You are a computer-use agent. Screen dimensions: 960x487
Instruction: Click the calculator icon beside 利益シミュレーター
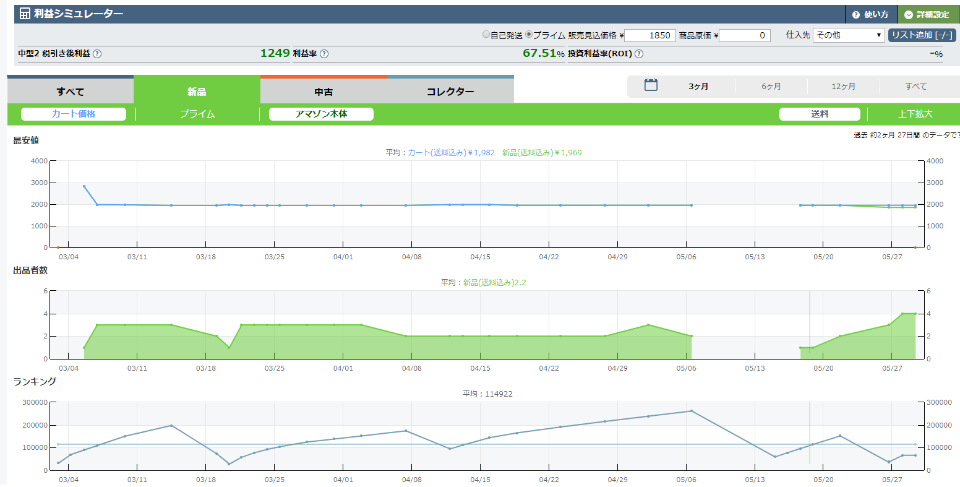(x=25, y=14)
